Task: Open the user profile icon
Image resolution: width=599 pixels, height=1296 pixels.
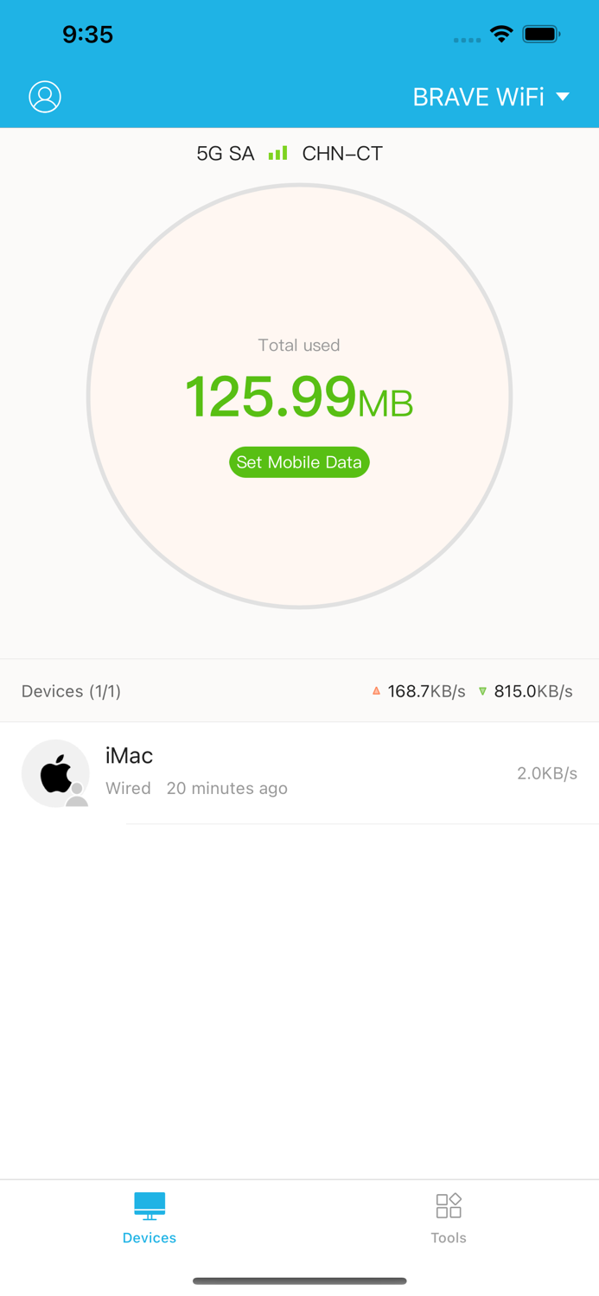Action: [45, 97]
